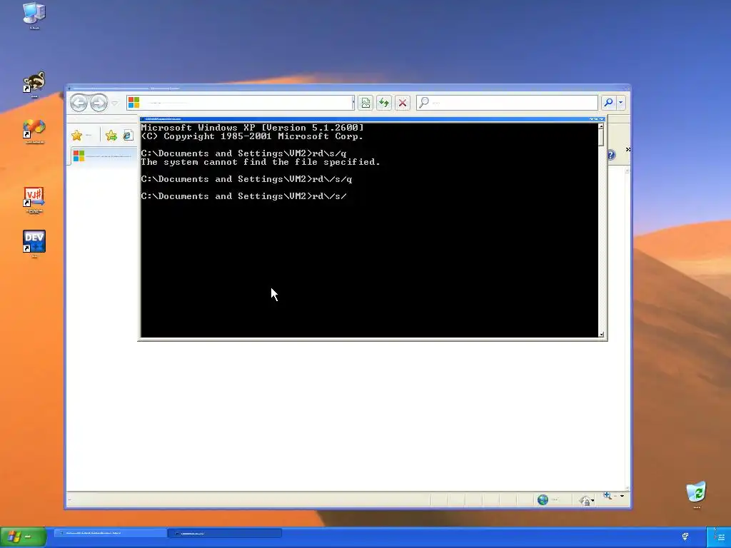Click the IE Forward arrow button
731x548 pixels.
tap(99, 103)
